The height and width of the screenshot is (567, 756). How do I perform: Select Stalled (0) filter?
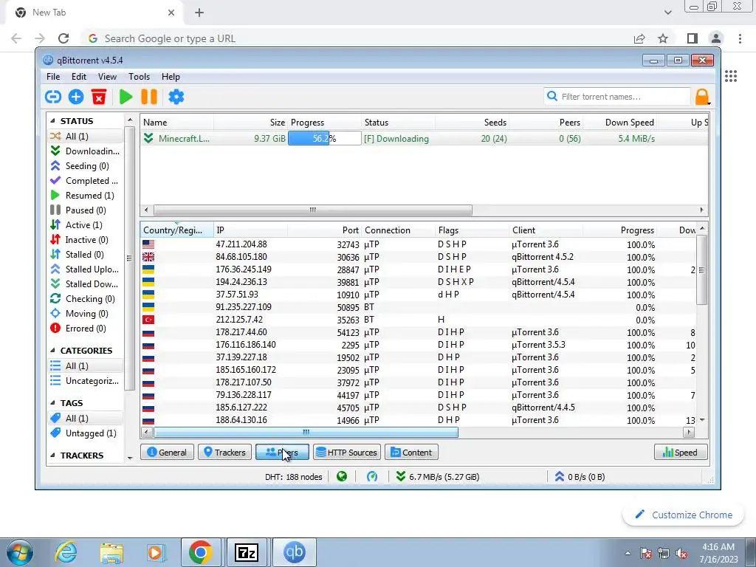(85, 255)
